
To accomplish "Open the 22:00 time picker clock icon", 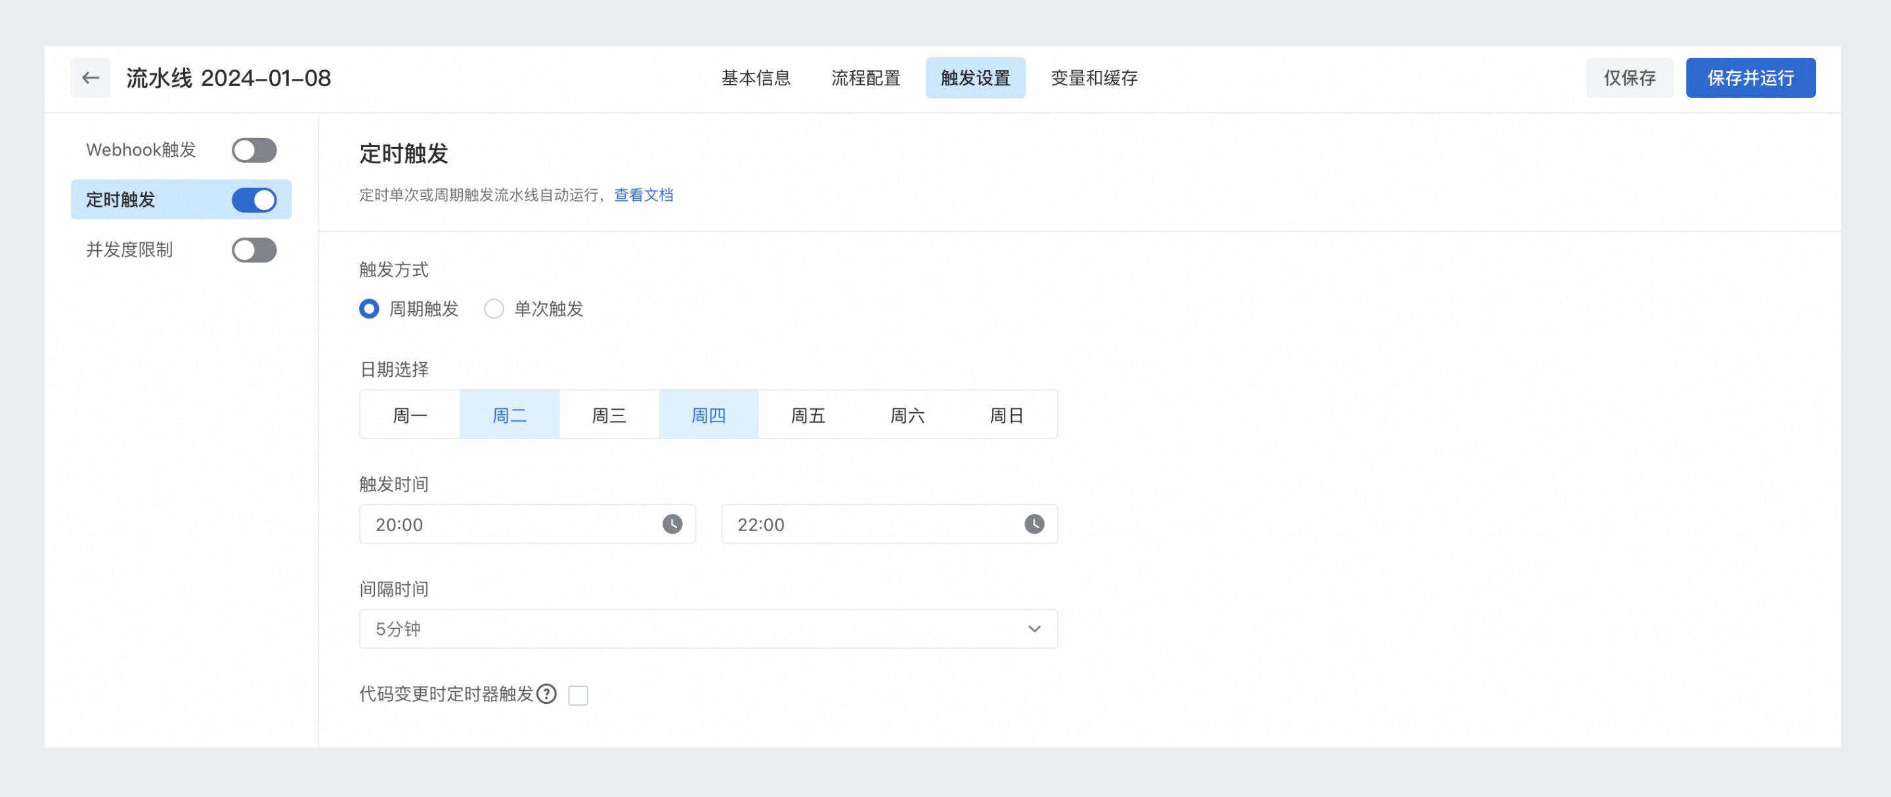I will (1033, 524).
